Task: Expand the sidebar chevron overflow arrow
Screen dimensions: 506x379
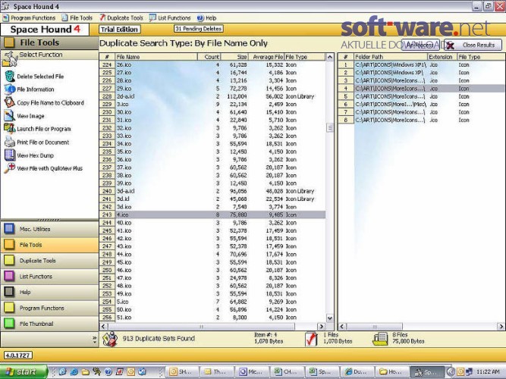Action: point(94,338)
